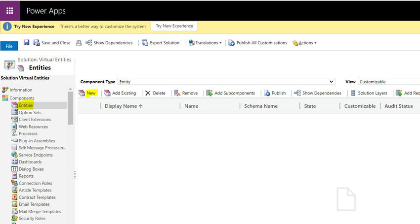
Task: Select Dashboards in the tree
Action: coord(30,162)
